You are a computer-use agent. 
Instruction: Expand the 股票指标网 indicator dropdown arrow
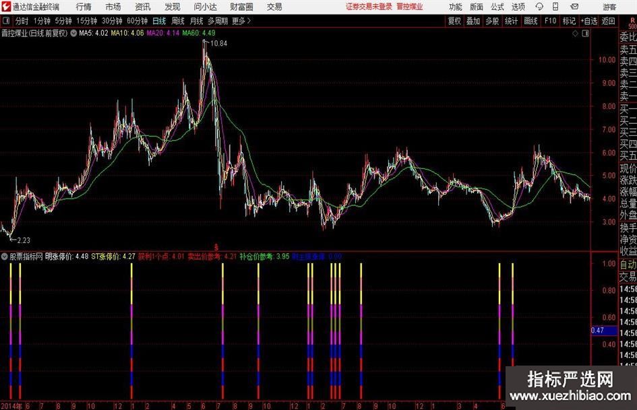5,257
